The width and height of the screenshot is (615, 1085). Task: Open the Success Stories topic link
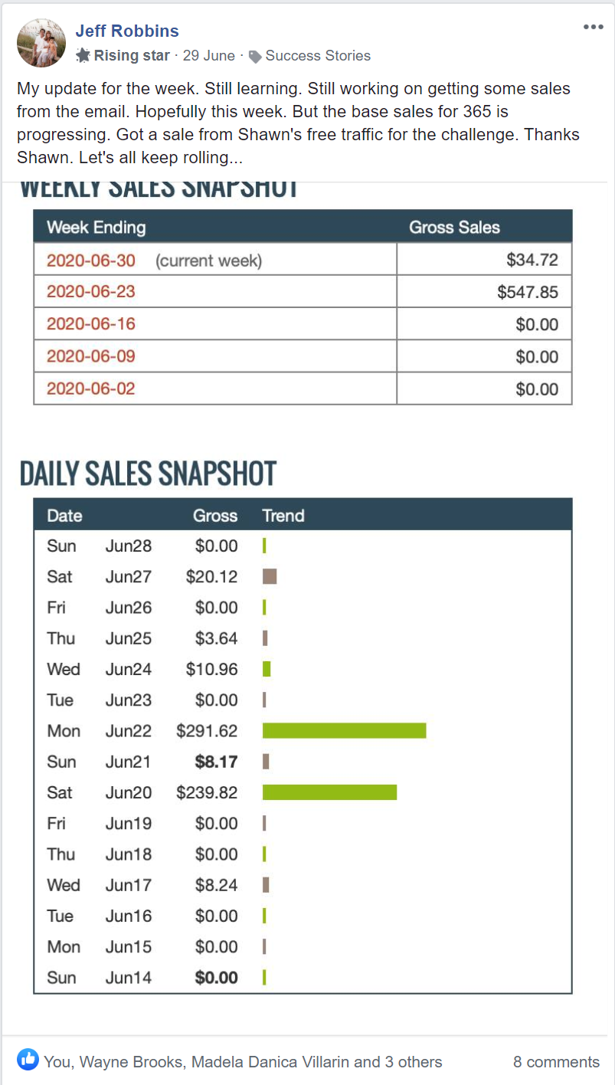coord(318,56)
